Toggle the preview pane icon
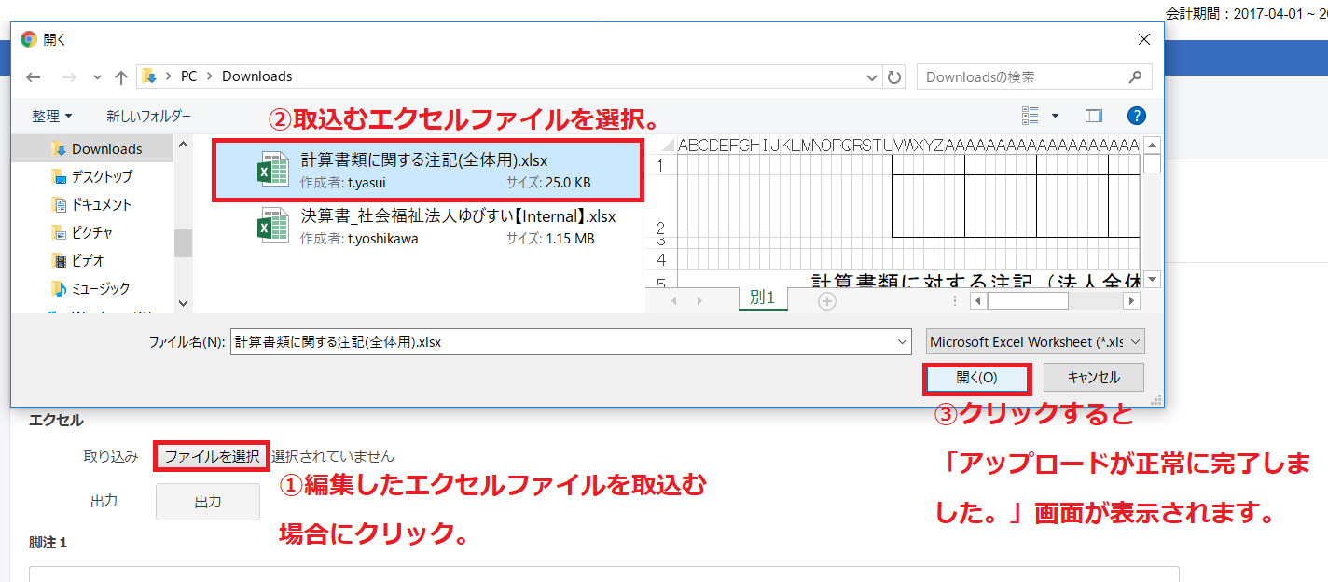This screenshot has width=1328, height=582. [x=1094, y=116]
